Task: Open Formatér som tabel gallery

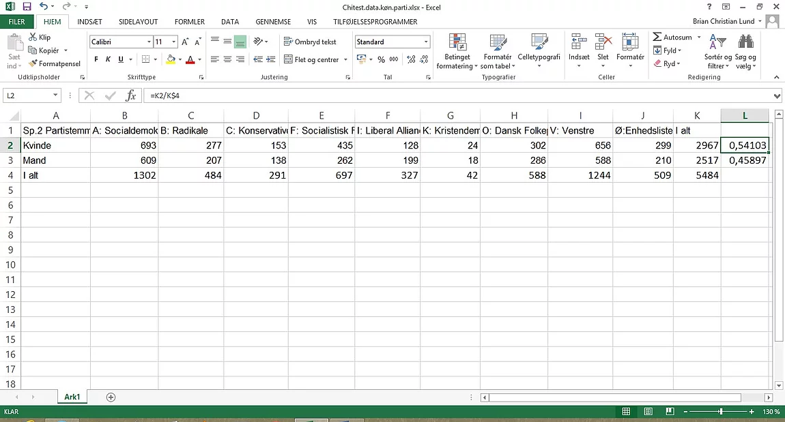Action: point(498,52)
